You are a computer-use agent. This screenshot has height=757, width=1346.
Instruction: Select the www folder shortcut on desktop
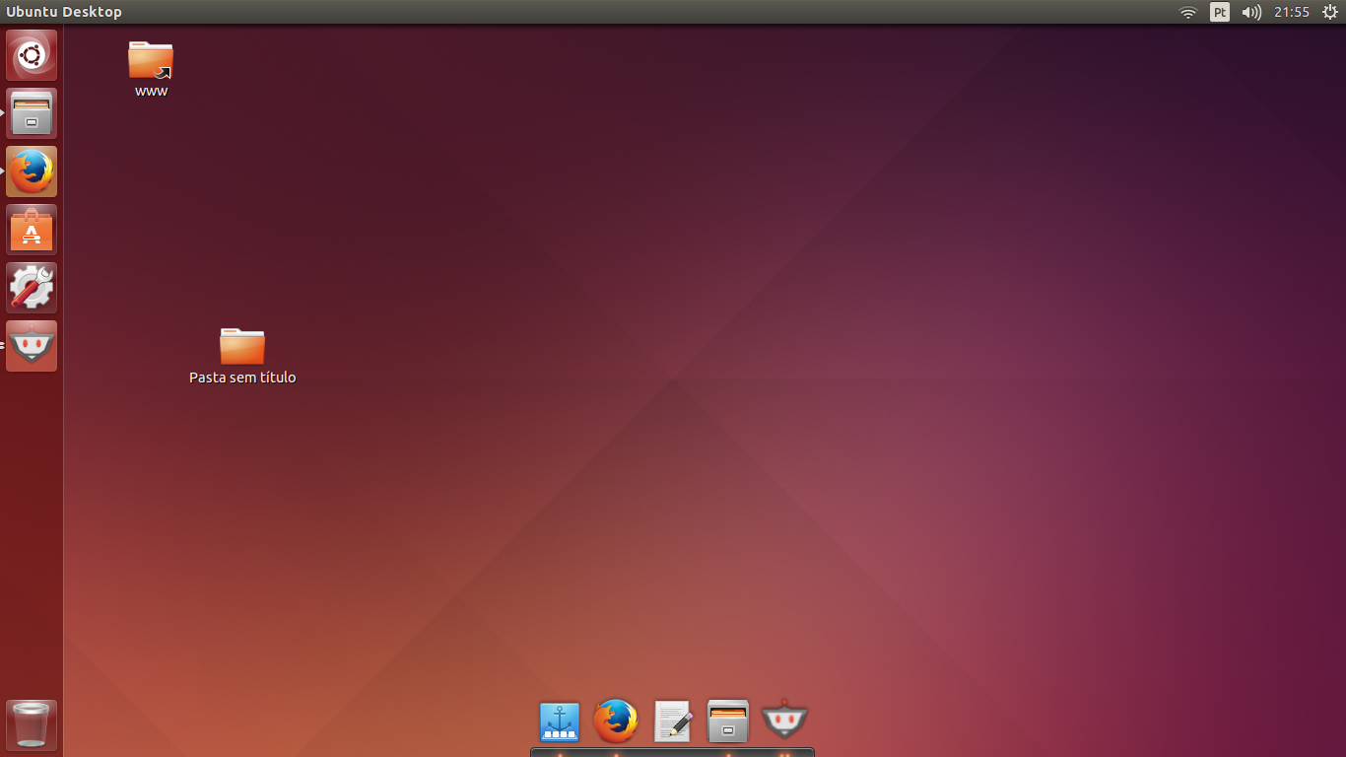point(151,60)
